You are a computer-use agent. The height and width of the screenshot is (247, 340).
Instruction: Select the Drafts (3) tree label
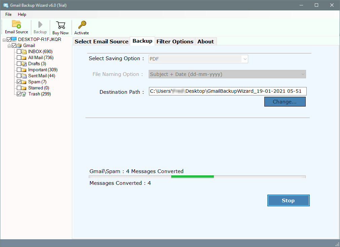pos(37,64)
